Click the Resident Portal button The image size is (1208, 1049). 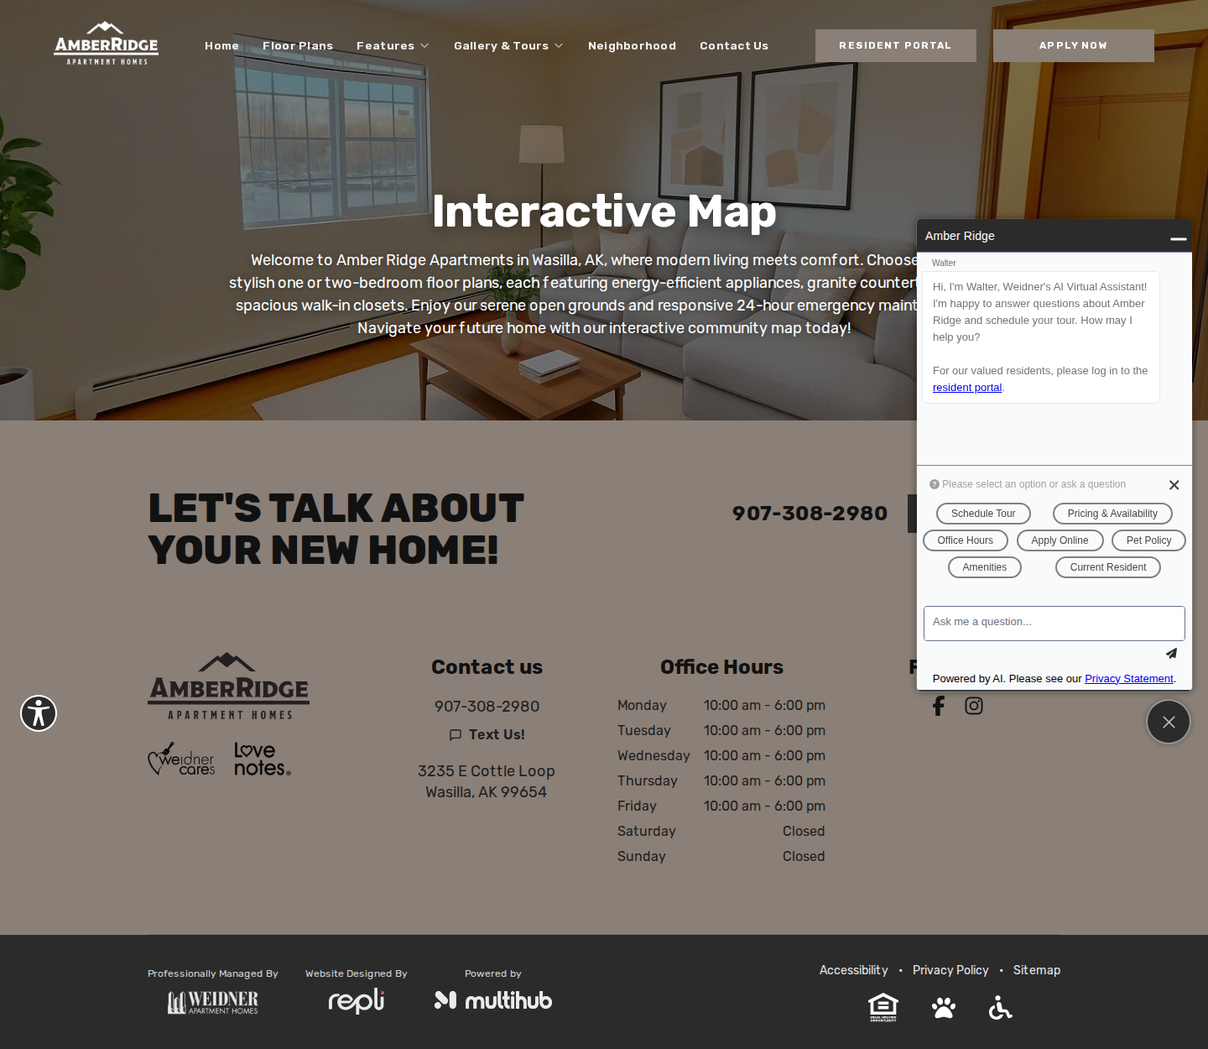coord(896,45)
